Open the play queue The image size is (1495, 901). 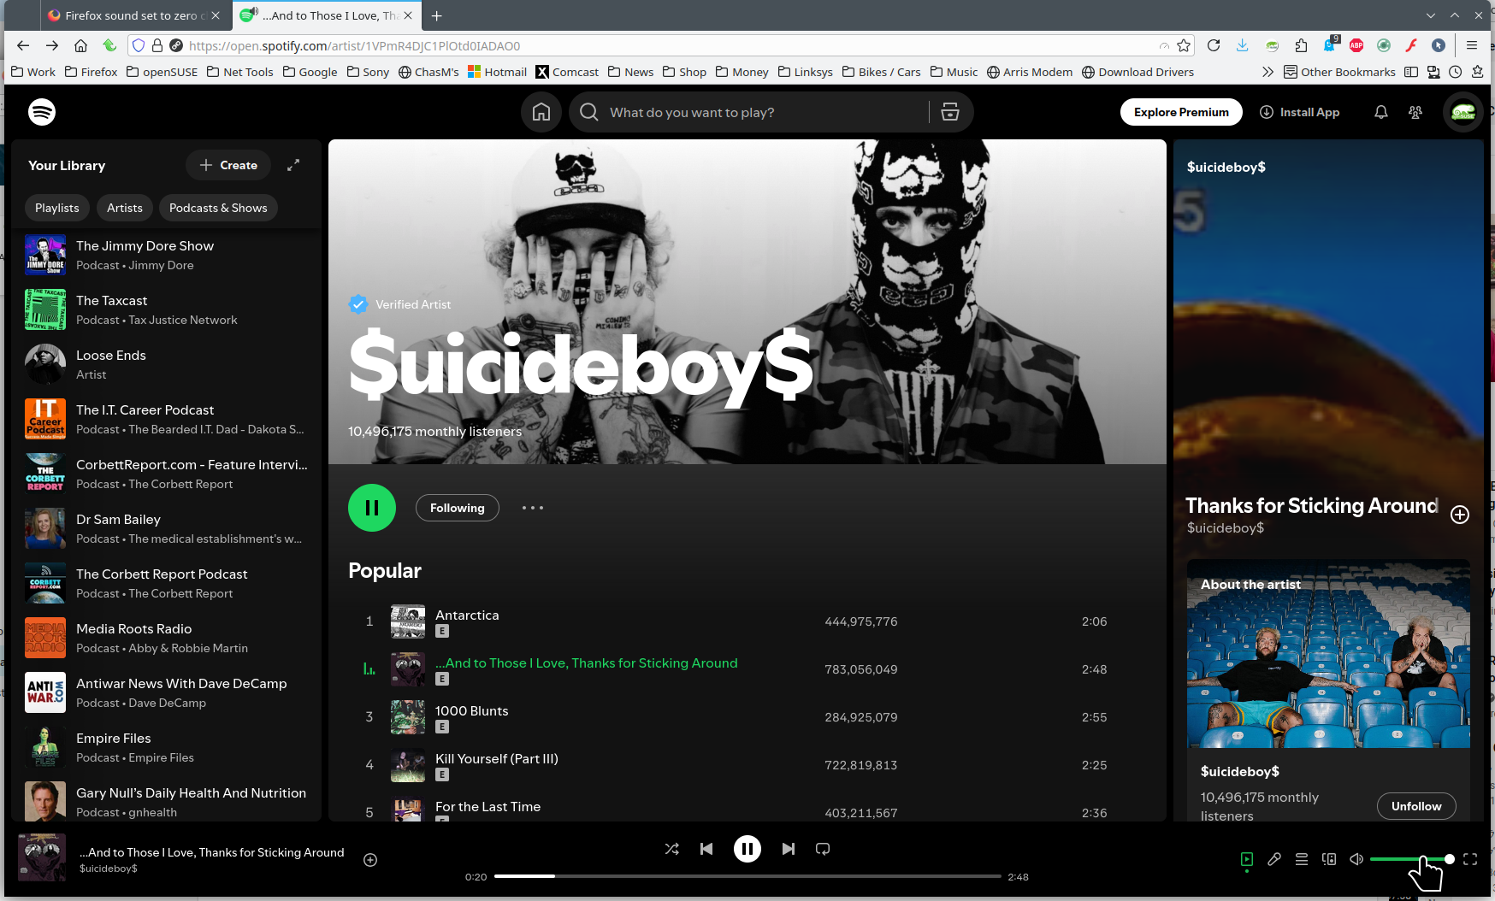pos(1302,859)
